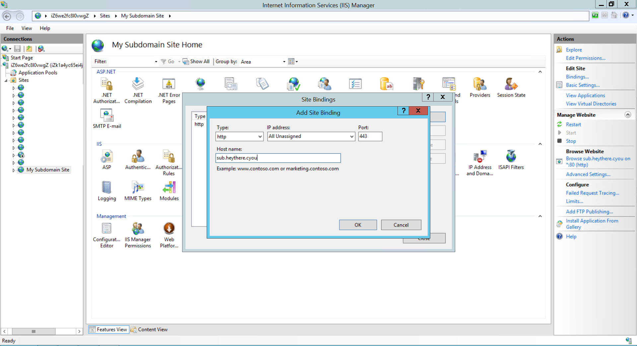
Task: Click the delete connection icon in Connections toolbar
Action: pyautogui.click(x=41, y=49)
